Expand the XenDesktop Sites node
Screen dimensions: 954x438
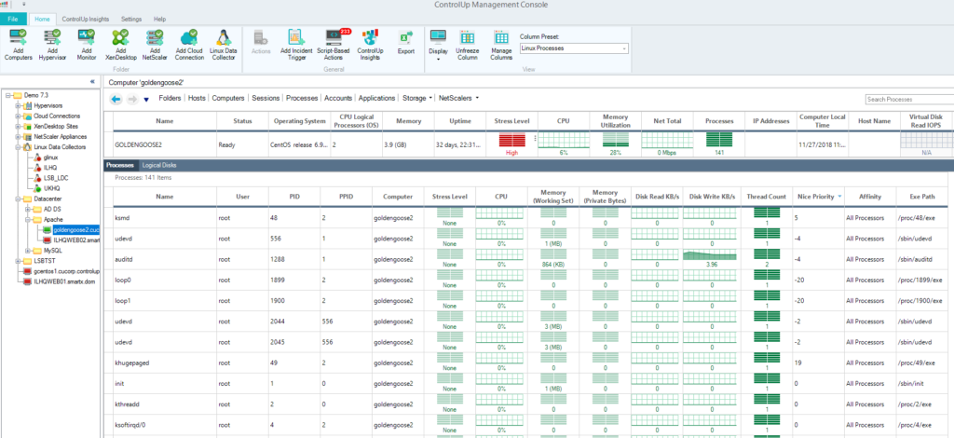coord(19,127)
